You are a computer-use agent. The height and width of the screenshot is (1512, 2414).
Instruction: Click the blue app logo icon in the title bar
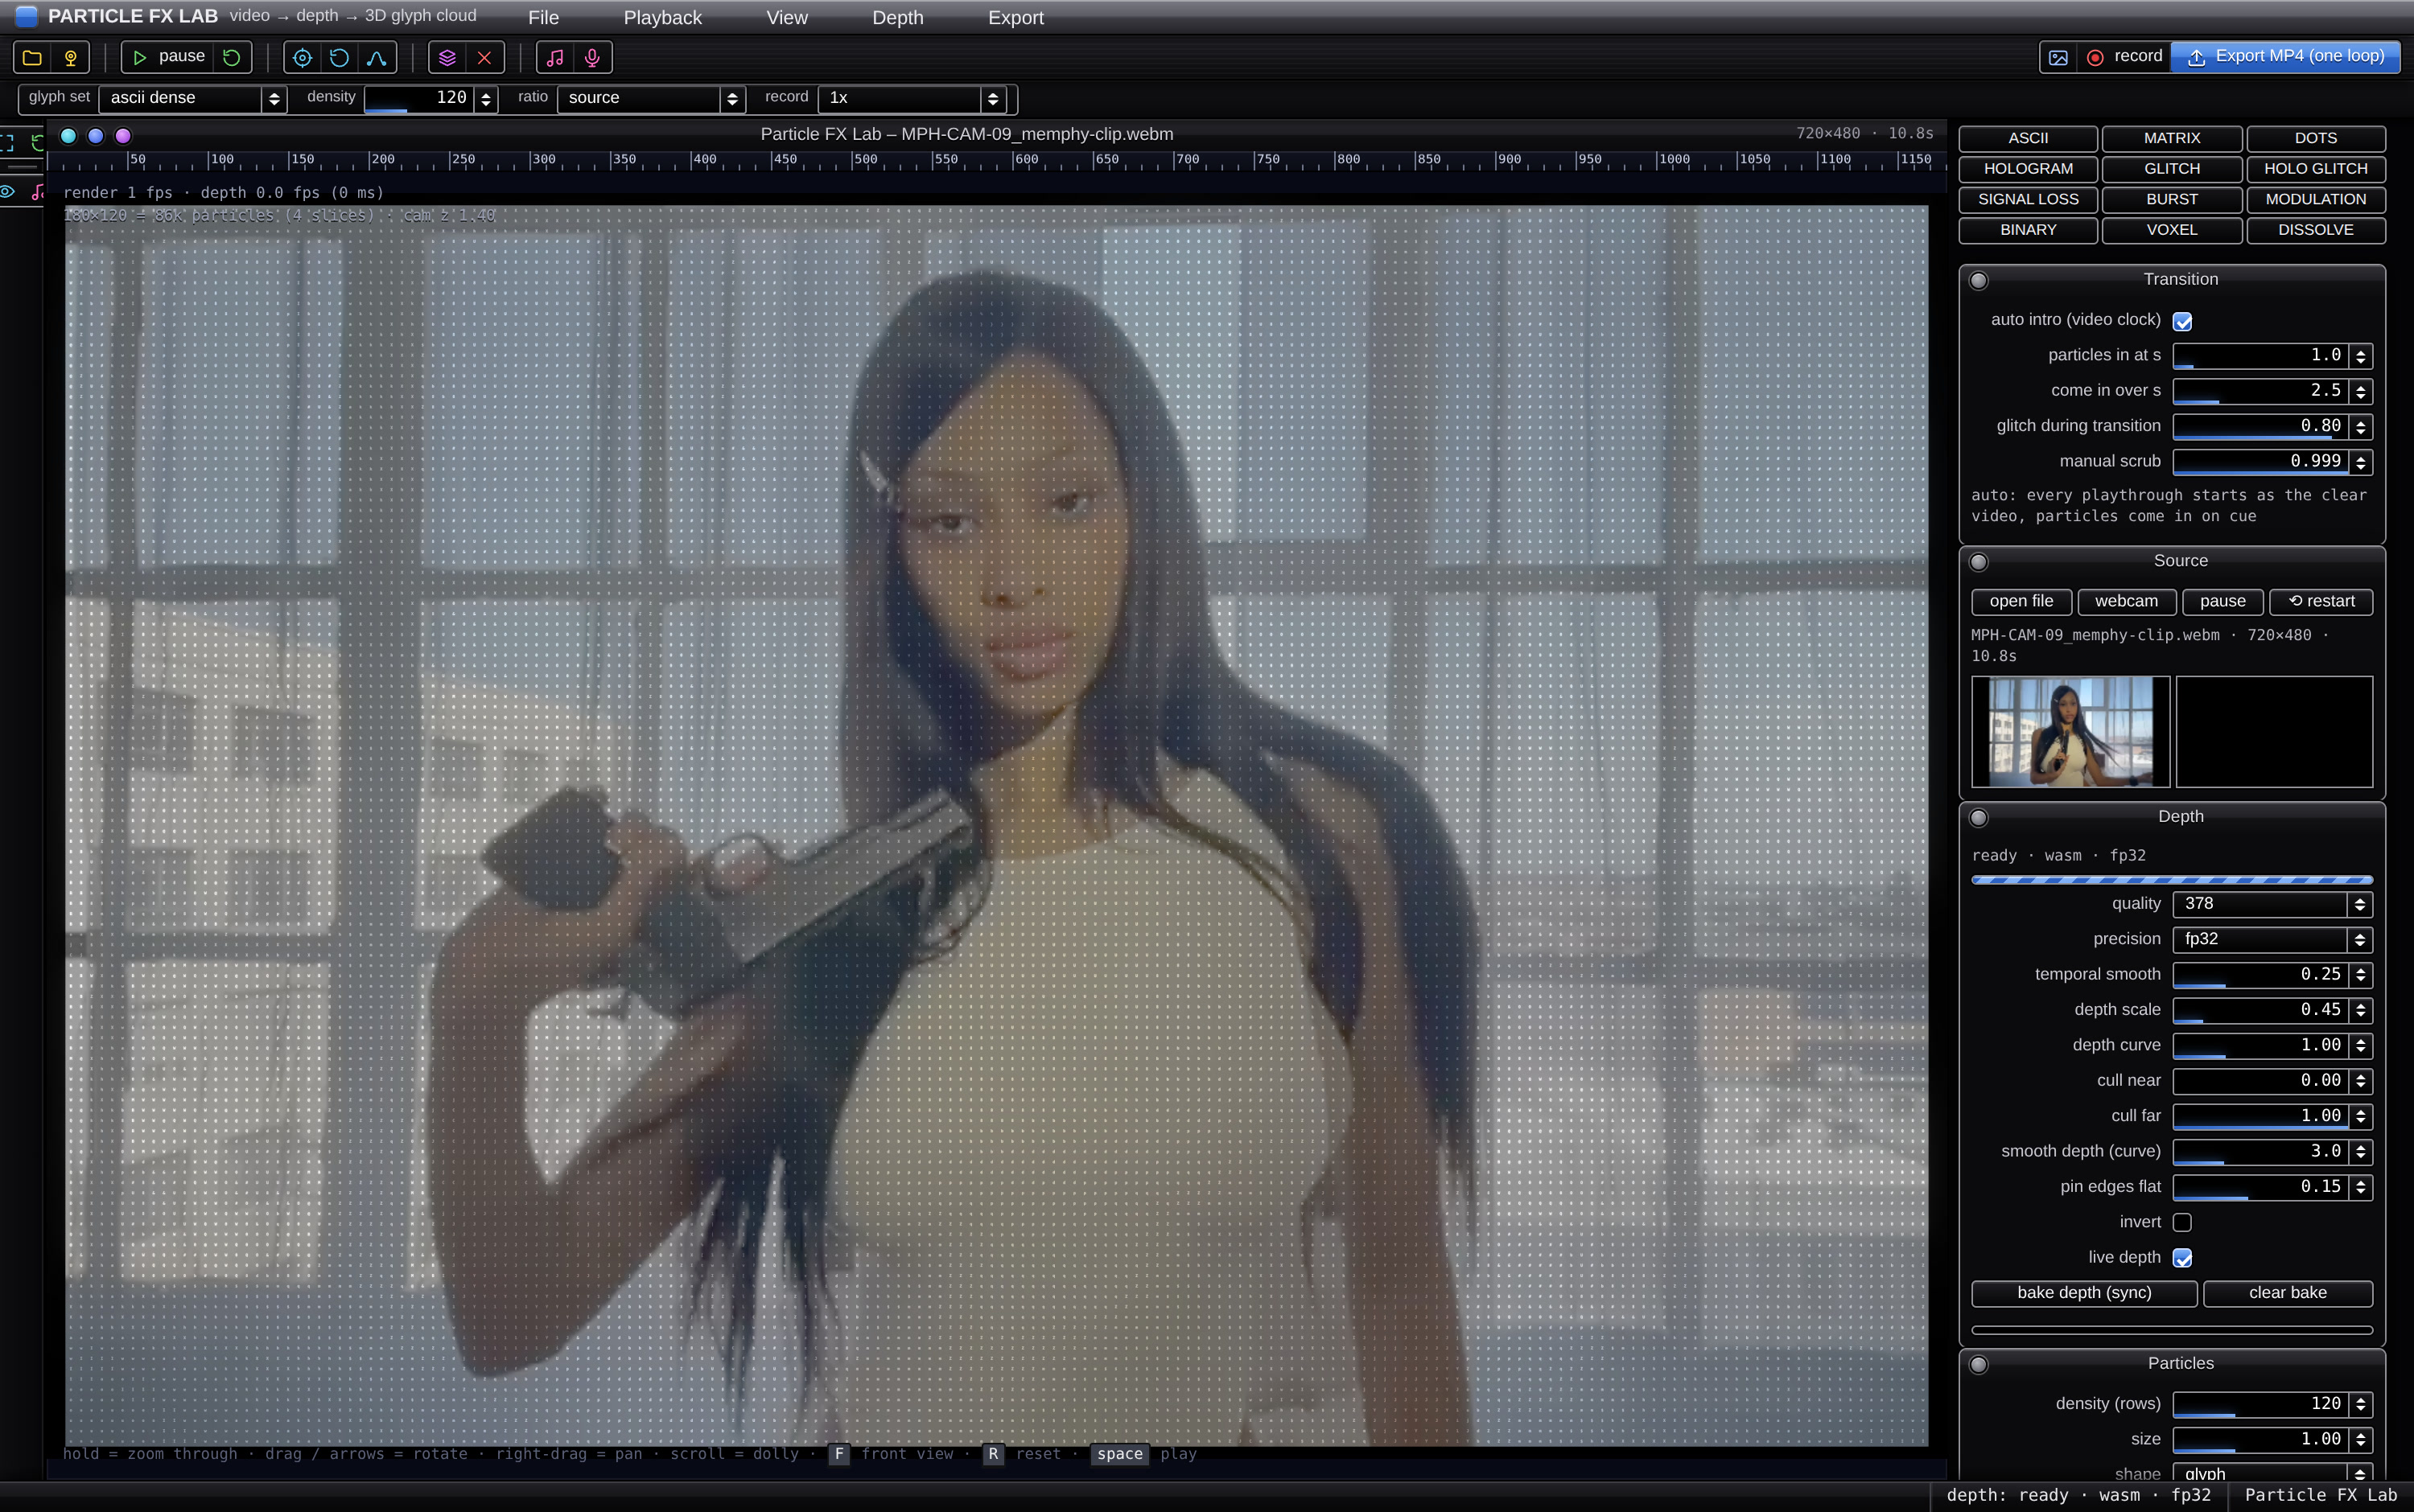click(x=27, y=16)
